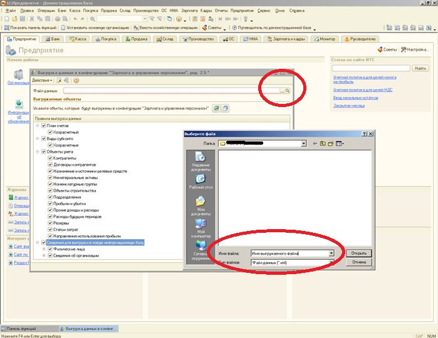Click the M+ memory toolbar icon
Image resolution: width=438 pixels, height=338 pixels.
pyautogui.click(x=228, y=19)
